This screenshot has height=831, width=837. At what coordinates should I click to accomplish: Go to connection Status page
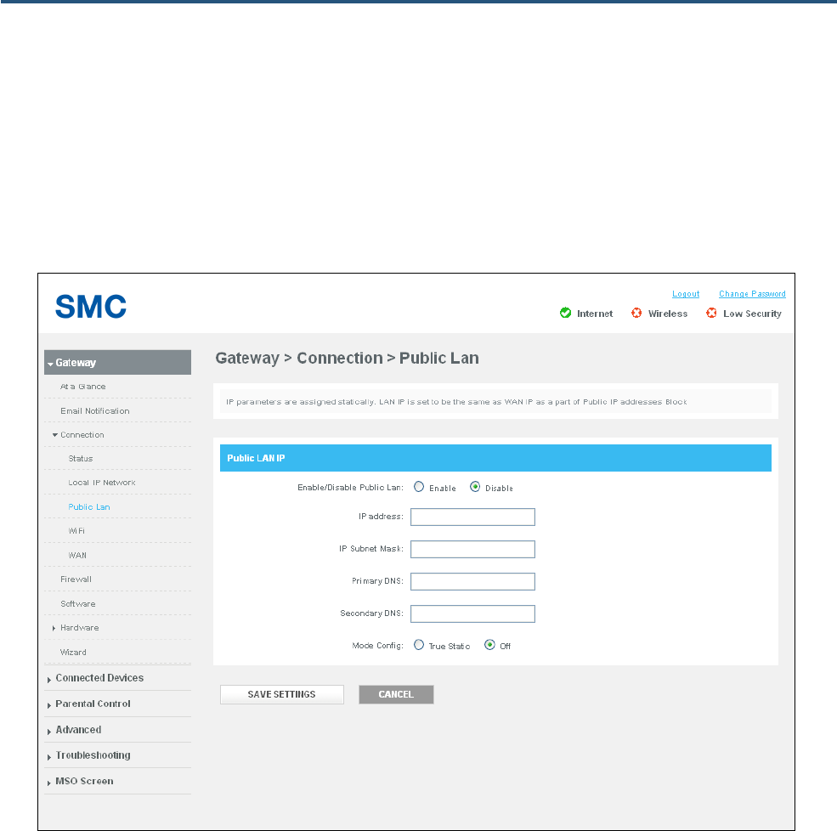point(81,459)
